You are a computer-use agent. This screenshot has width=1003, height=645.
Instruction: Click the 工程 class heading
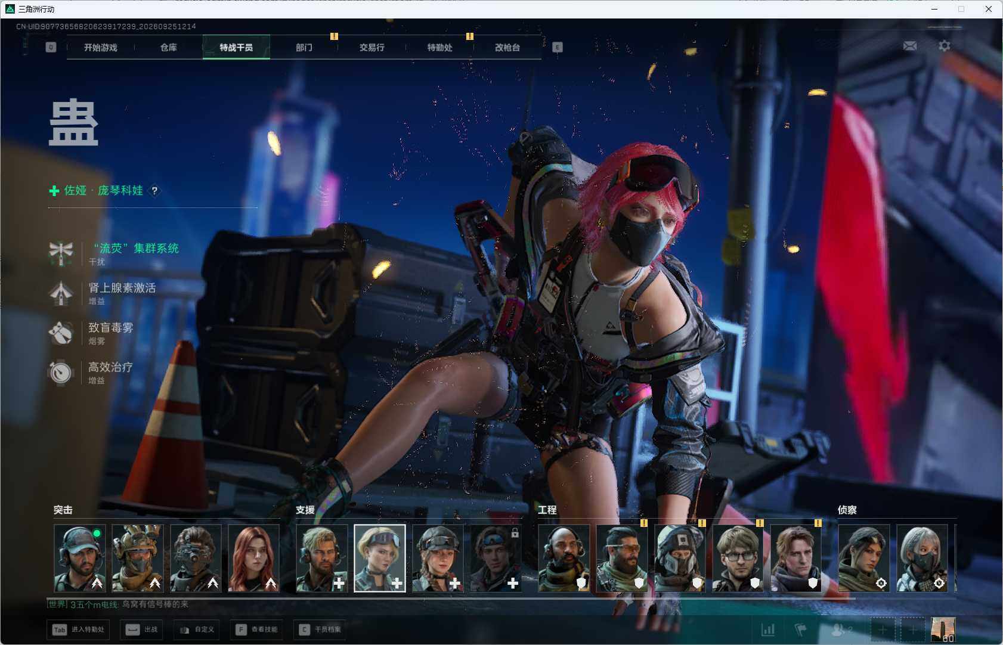[x=547, y=510]
